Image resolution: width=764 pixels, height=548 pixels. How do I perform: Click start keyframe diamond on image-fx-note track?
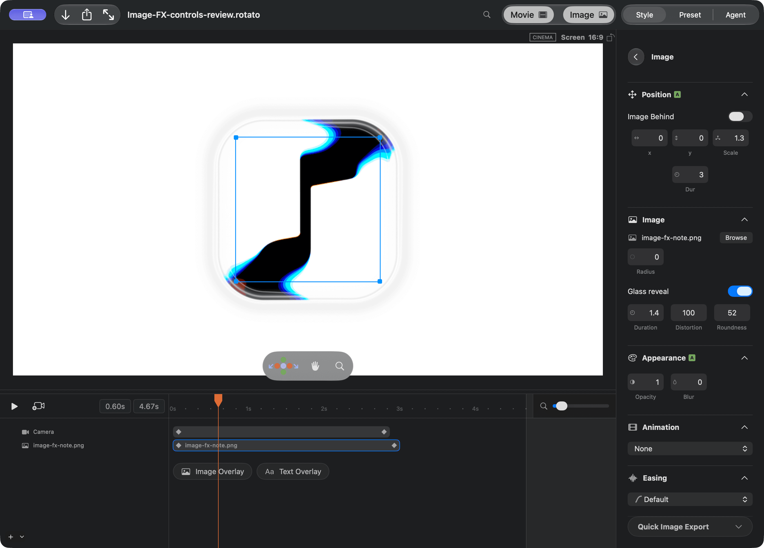tap(179, 445)
